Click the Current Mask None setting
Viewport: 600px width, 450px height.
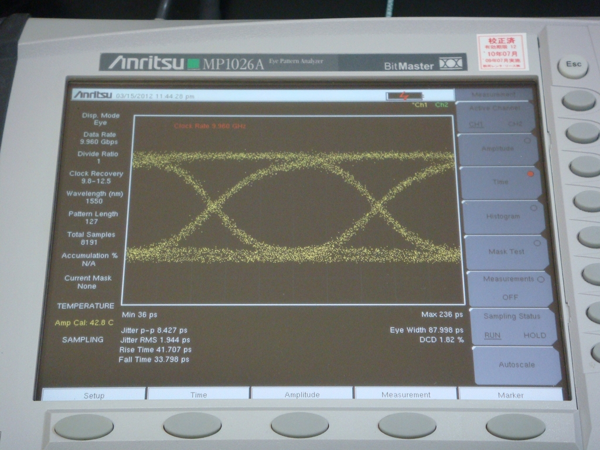point(88,282)
